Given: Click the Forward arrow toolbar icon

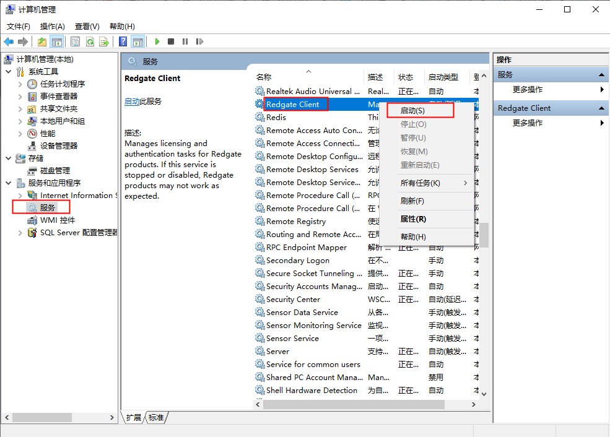Looking at the screenshot, I should [x=23, y=41].
